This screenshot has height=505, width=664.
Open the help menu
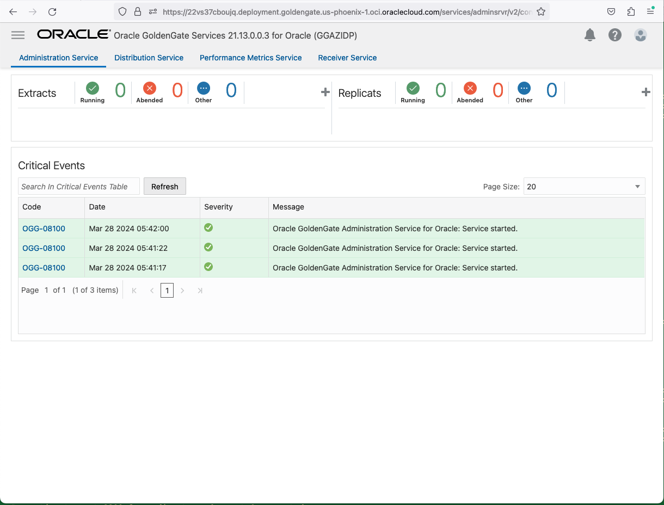pyautogui.click(x=615, y=35)
